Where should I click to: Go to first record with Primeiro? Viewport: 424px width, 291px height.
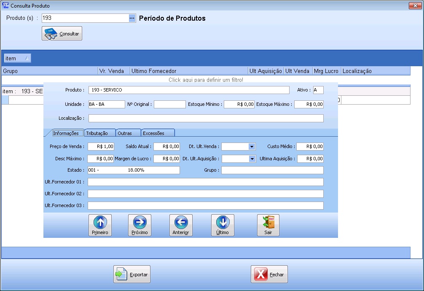pos(100,225)
